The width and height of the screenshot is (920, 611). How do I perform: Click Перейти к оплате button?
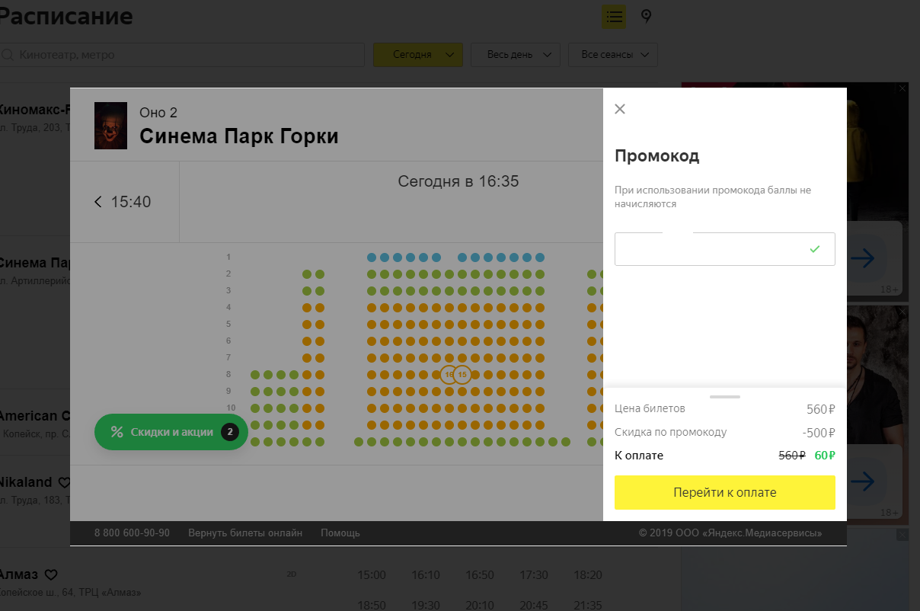pos(725,492)
